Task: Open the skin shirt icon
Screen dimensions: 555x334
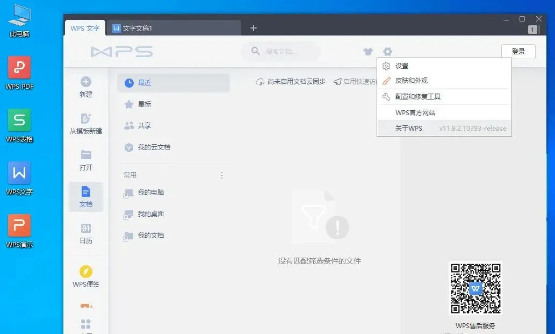Action: tap(368, 52)
